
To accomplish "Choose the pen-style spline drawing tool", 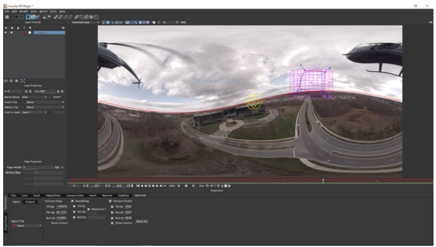I will (77, 17).
